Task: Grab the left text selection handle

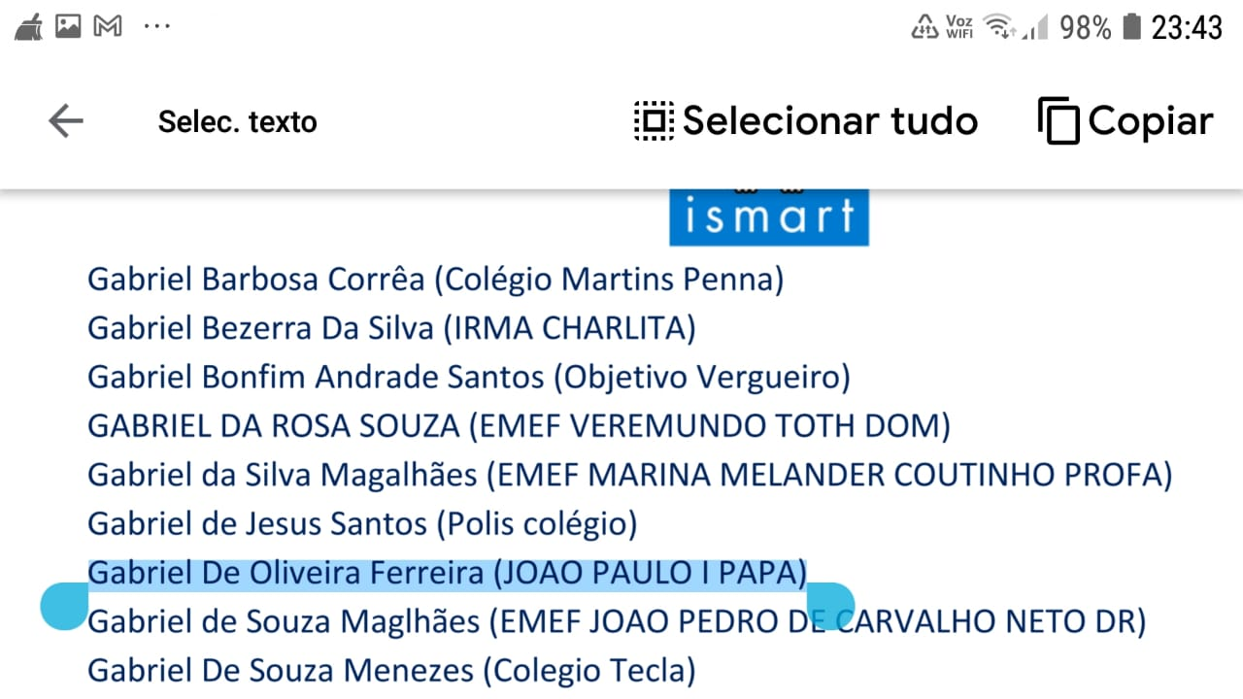Action: [64, 607]
